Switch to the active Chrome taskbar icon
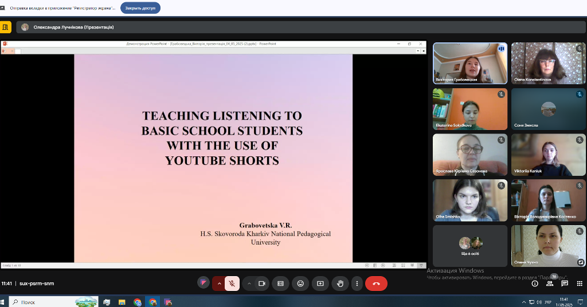 tap(152, 302)
